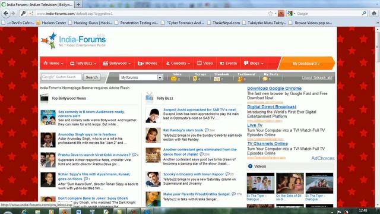Open My Posts speech bubble icon

click(265, 79)
